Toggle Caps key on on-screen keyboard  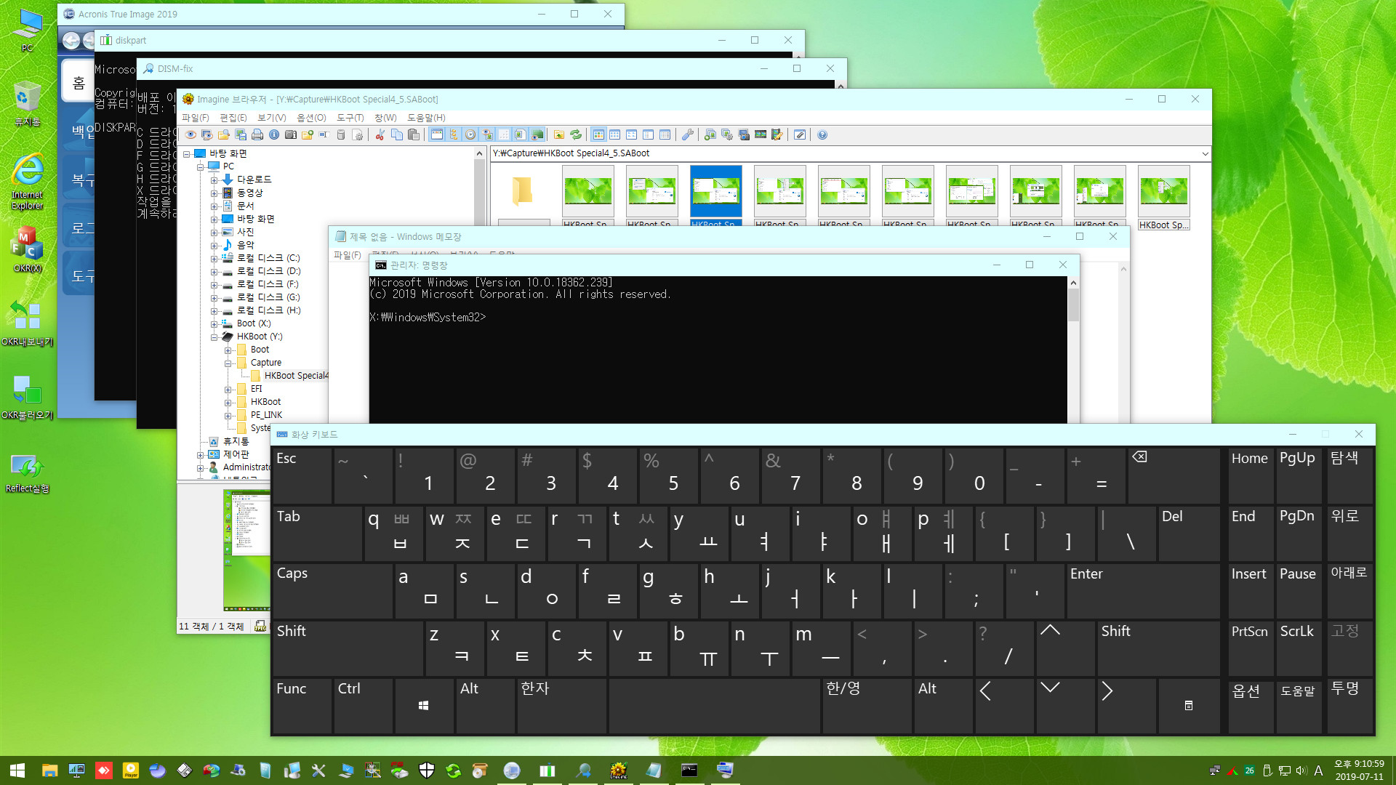click(x=332, y=591)
